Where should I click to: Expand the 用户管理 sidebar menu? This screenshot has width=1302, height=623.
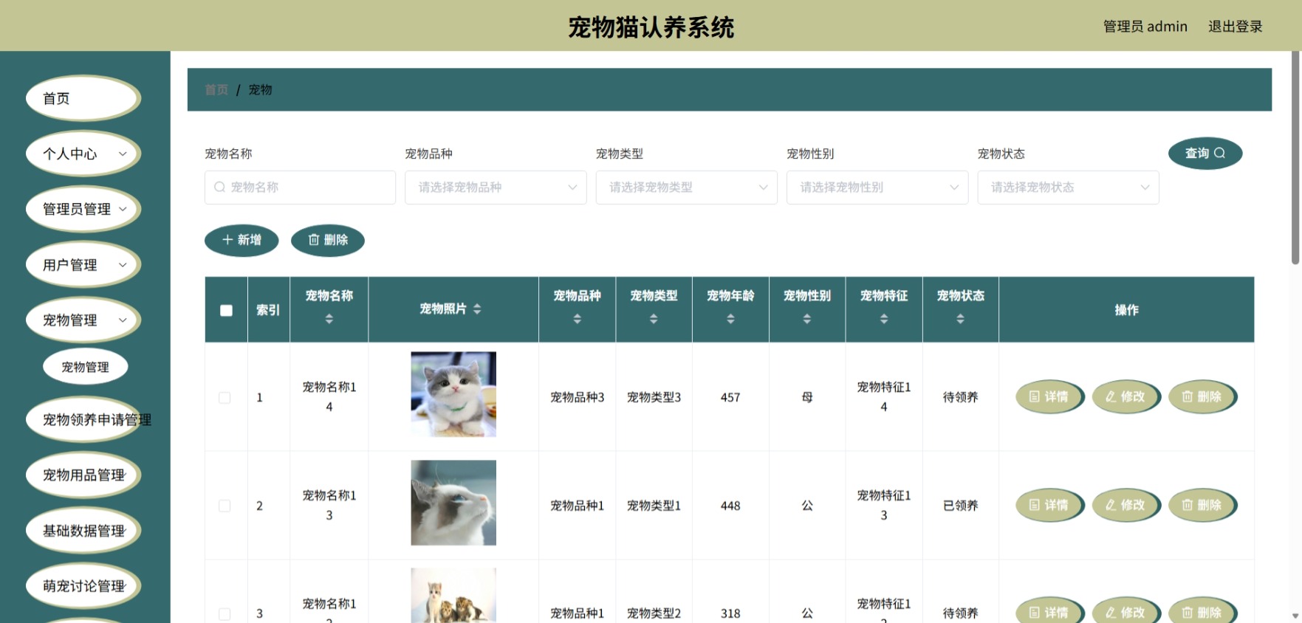[x=83, y=264]
